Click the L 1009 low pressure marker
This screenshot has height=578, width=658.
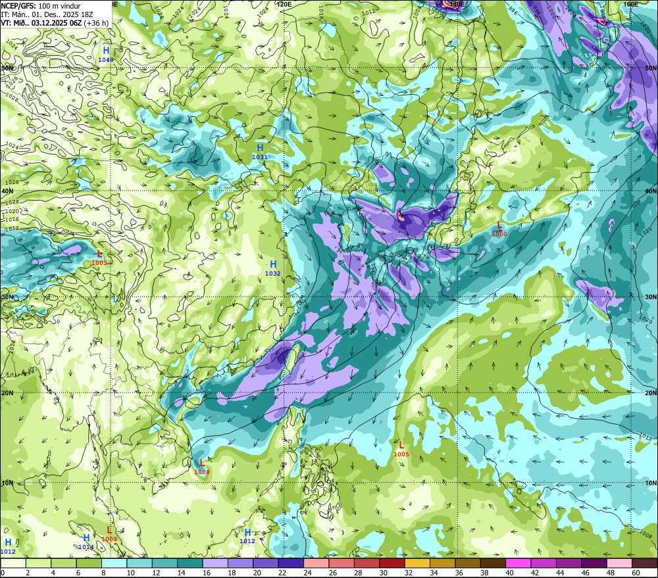109,534
